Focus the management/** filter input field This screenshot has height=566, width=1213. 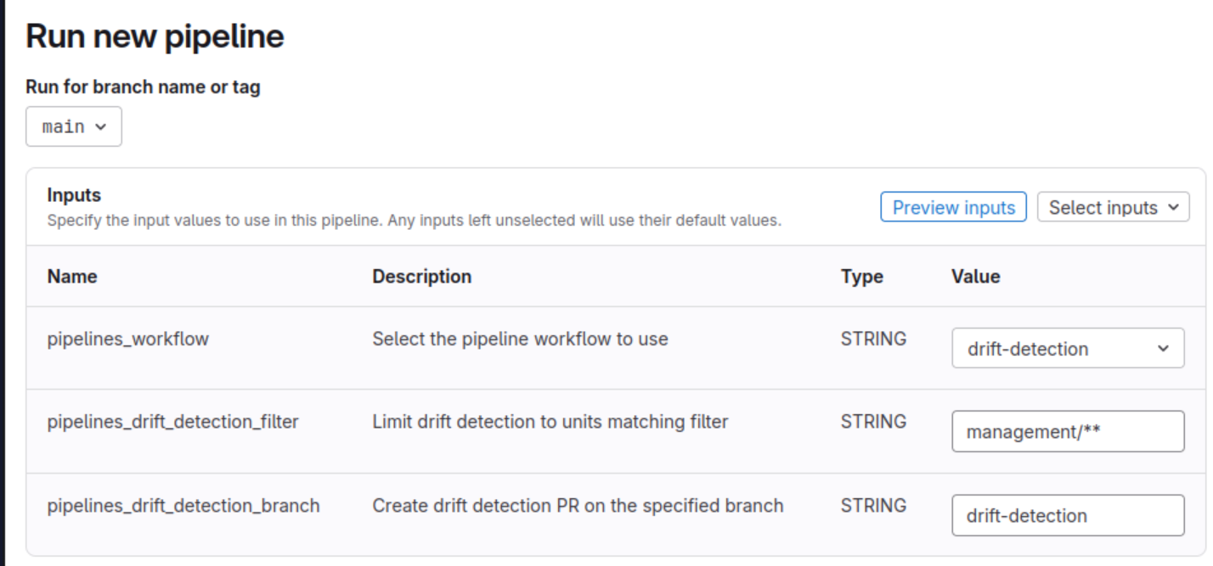click(1068, 432)
